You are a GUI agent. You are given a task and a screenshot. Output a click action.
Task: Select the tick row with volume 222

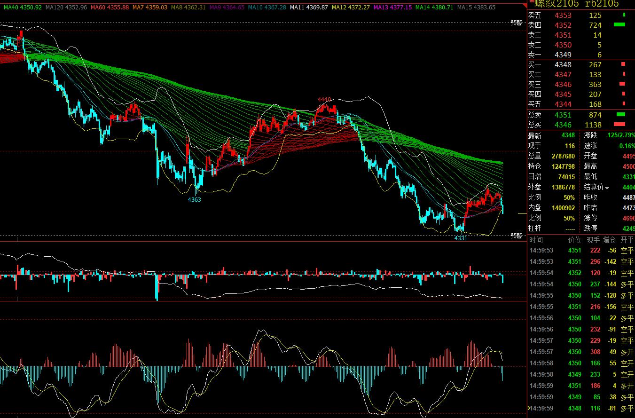coord(581,250)
